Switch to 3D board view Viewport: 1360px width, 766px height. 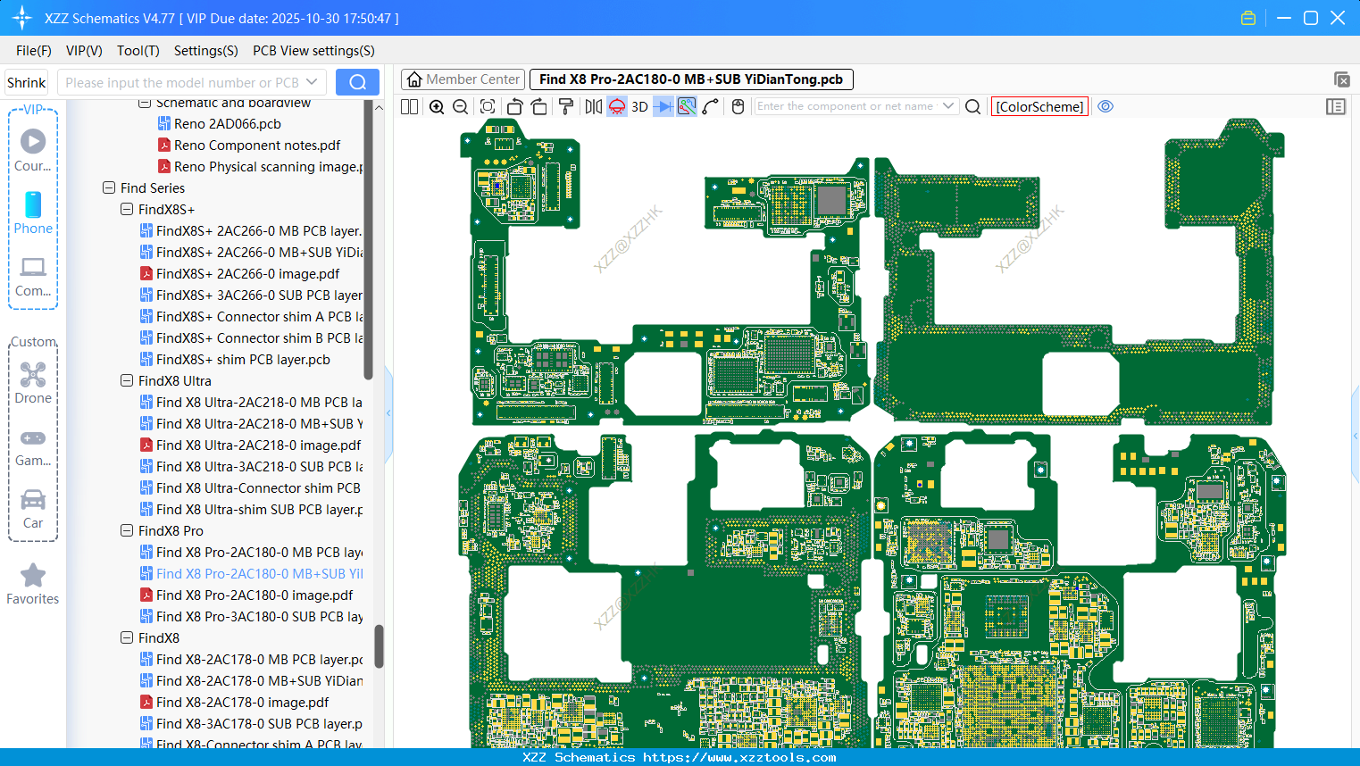[639, 106]
